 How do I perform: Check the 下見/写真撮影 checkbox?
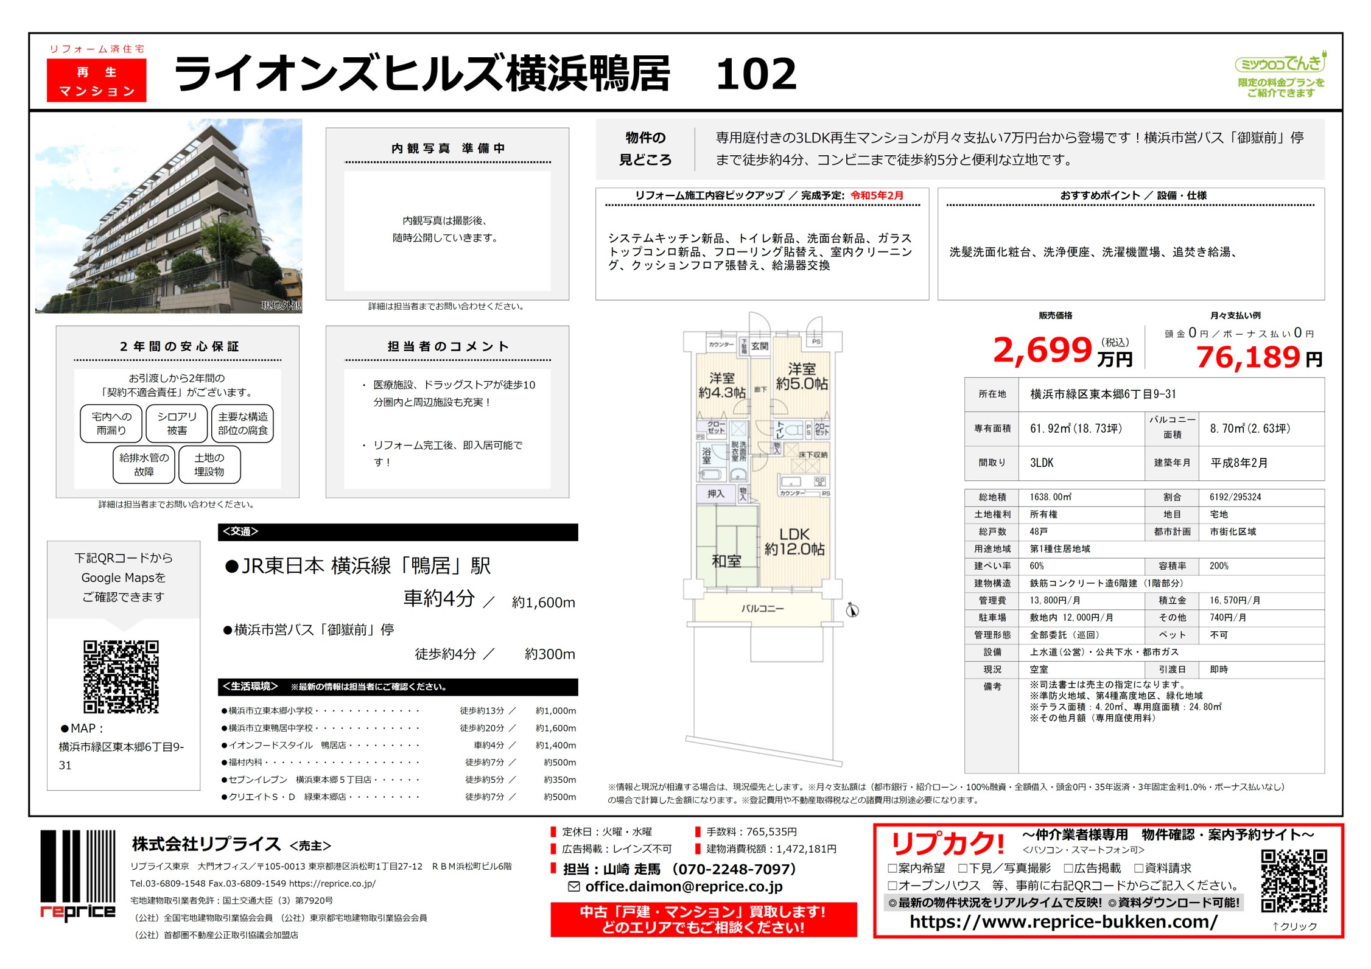(x=963, y=868)
